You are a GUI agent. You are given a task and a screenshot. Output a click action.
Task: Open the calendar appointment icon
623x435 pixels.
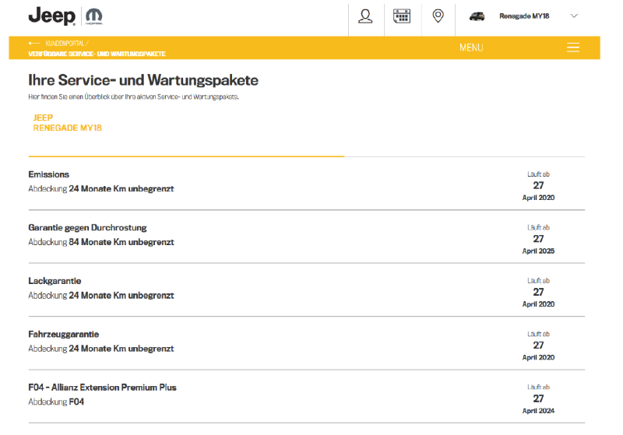[402, 16]
